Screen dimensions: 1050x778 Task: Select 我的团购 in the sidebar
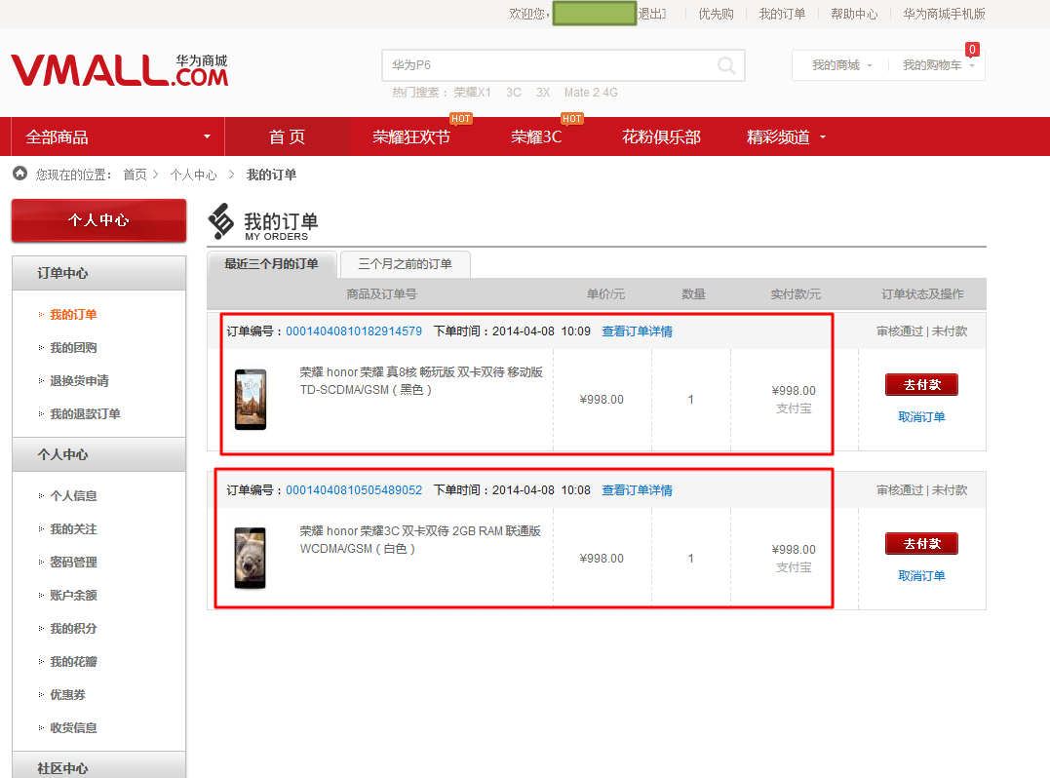(73, 347)
